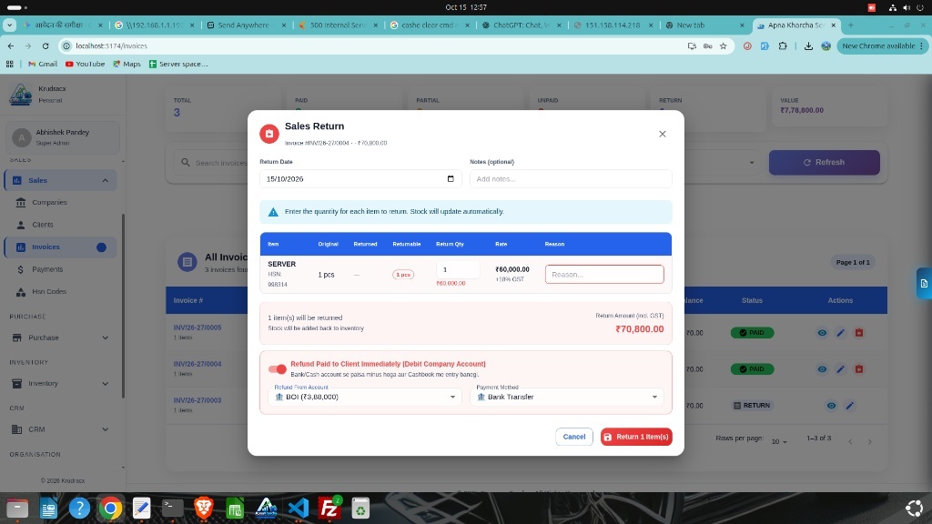
Task: Close the Sales Return dialog
Action: (x=663, y=135)
